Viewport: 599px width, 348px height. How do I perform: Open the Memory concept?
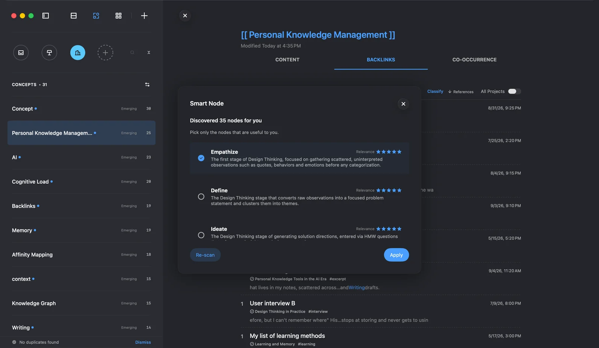tap(81, 230)
